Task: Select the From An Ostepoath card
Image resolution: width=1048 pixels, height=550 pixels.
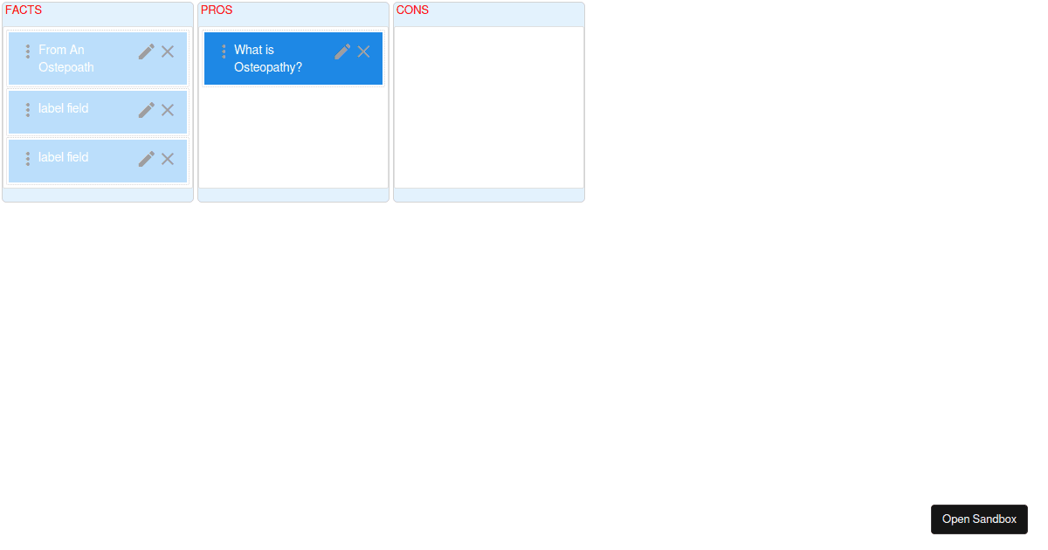Action: (x=79, y=58)
